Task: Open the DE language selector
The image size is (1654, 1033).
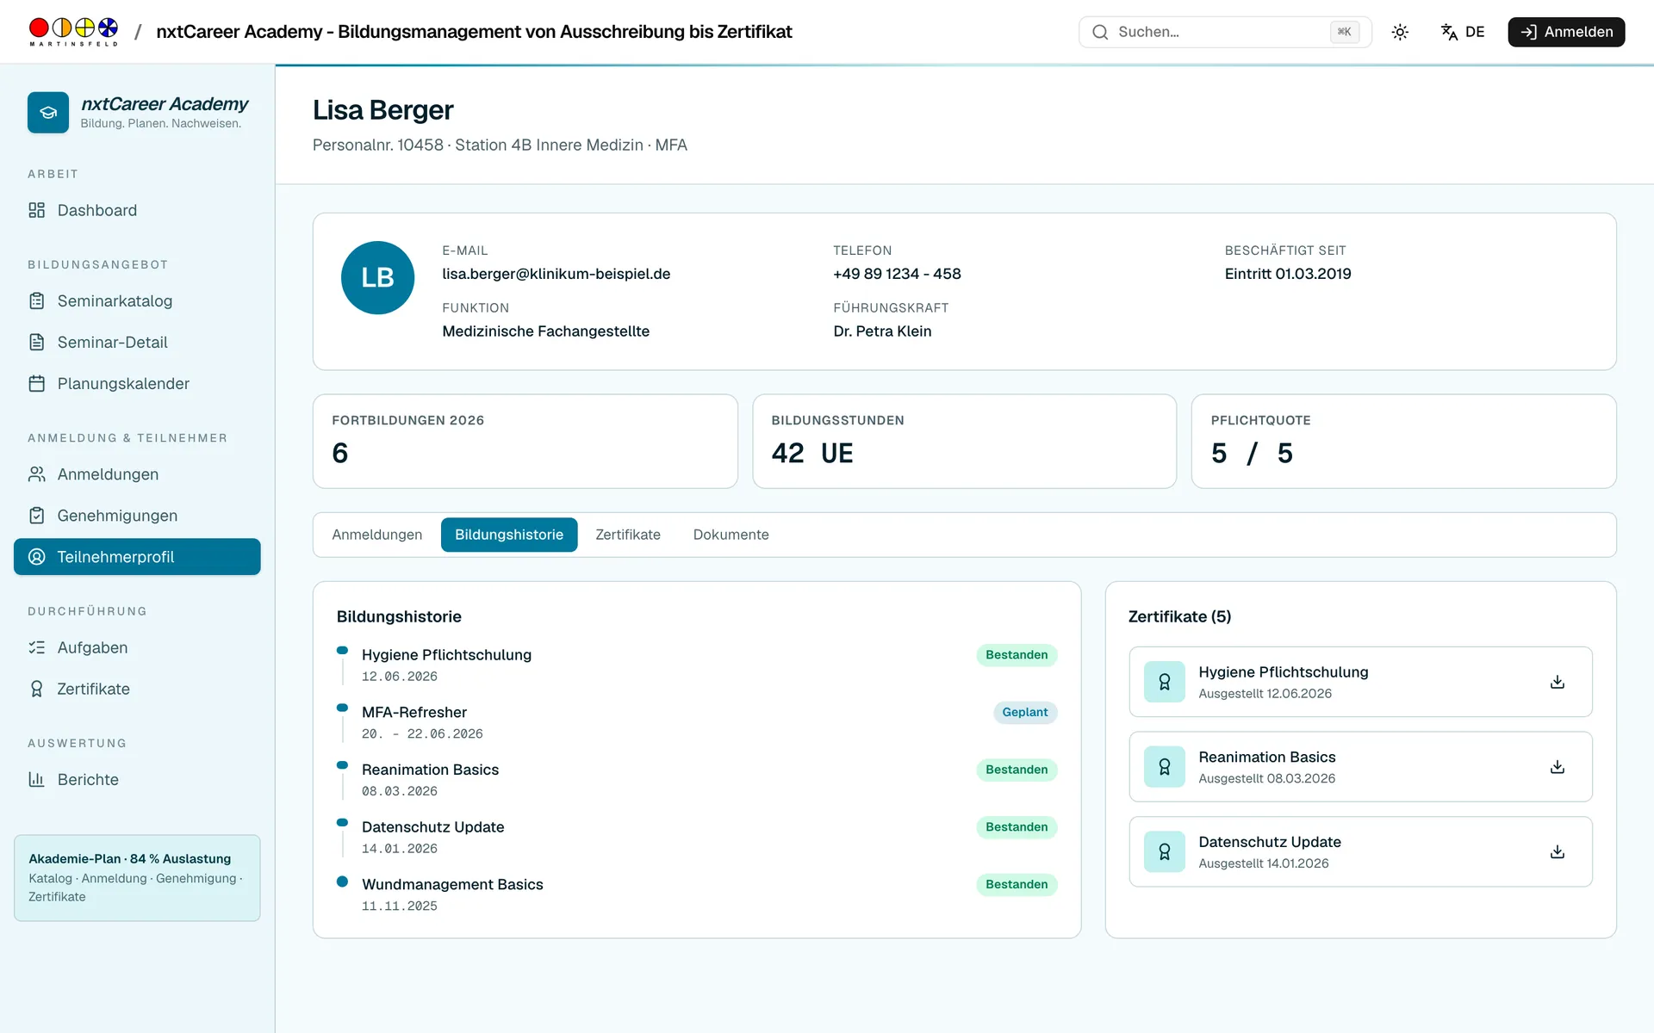Action: click(1463, 32)
